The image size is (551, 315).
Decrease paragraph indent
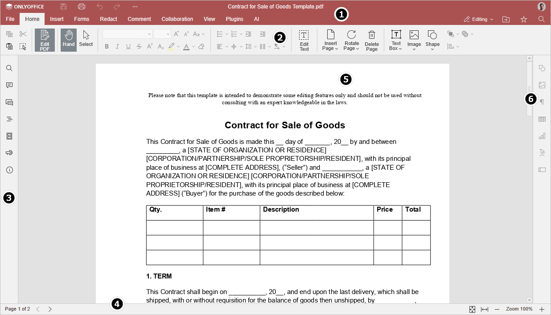pyautogui.click(x=248, y=34)
